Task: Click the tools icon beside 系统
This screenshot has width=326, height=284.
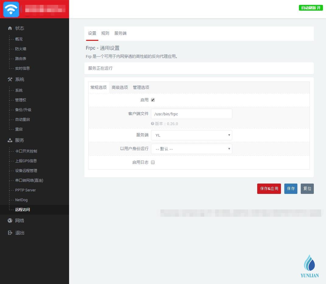Action: [x=10, y=79]
